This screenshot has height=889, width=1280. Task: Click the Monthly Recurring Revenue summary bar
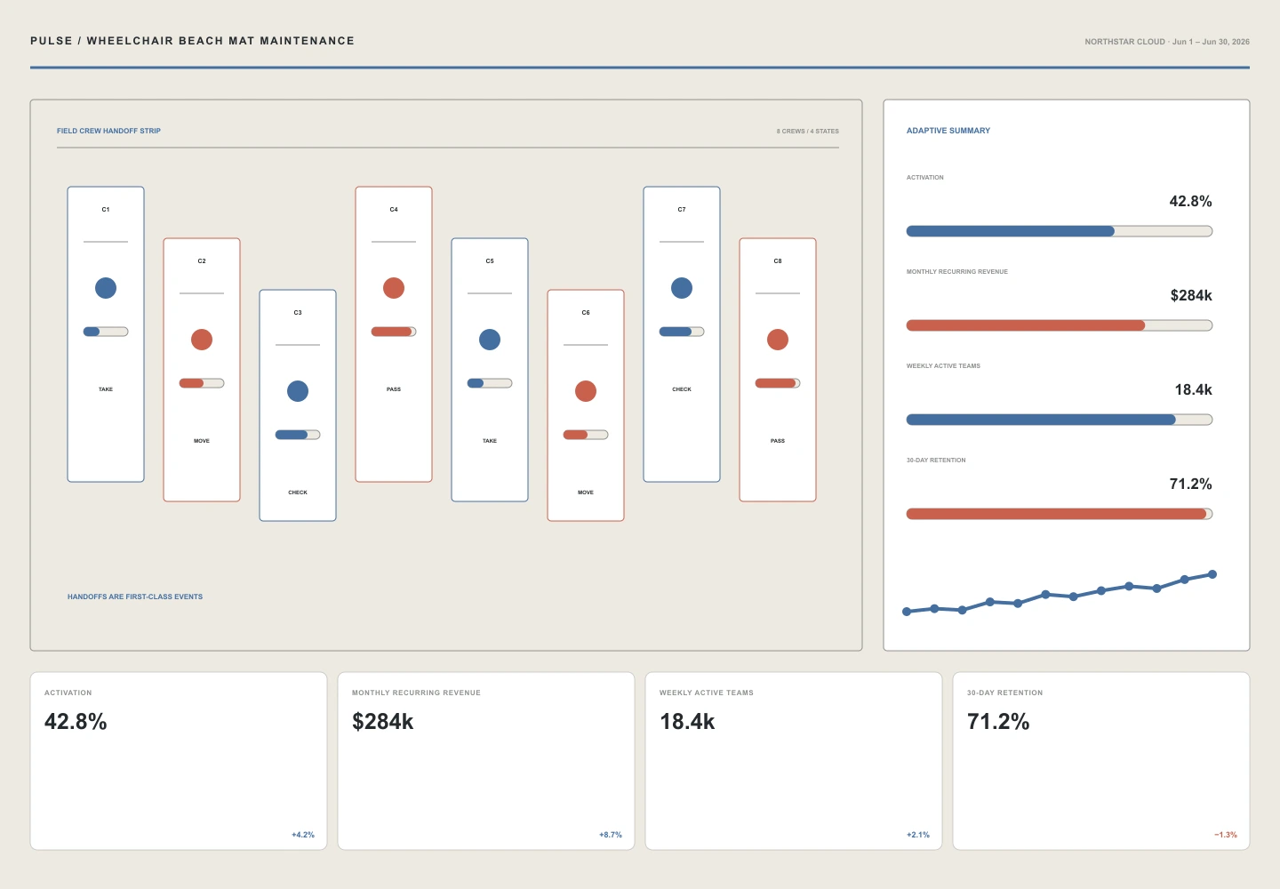(1060, 325)
